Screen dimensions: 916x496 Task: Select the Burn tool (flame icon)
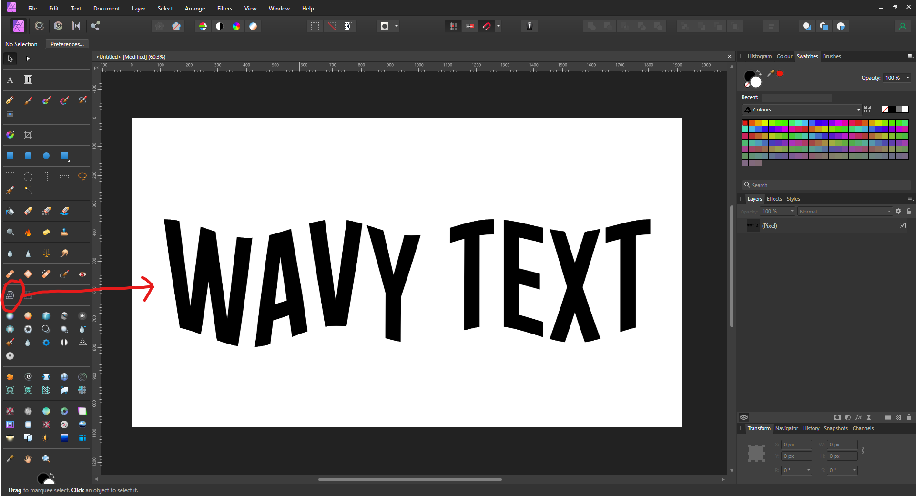coord(28,233)
